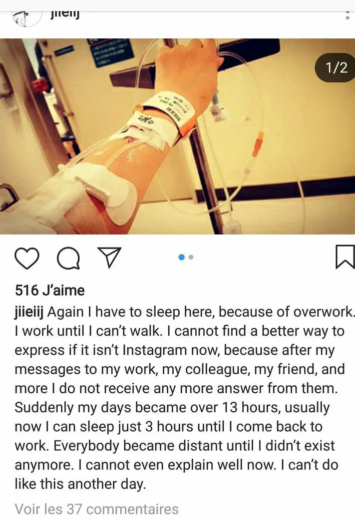355x519 pixels.
Task: Tap the 1/2 photo counter badge
Action: [x=335, y=67]
